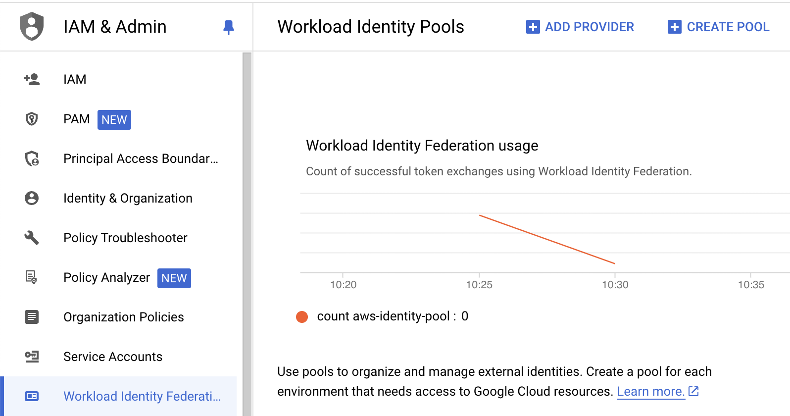Click the Policy Troubleshooter wrench icon
This screenshot has height=416, width=790.
click(32, 238)
